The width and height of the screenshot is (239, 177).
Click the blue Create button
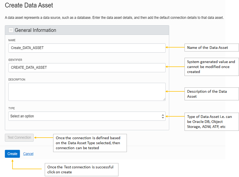tap(12, 154)
